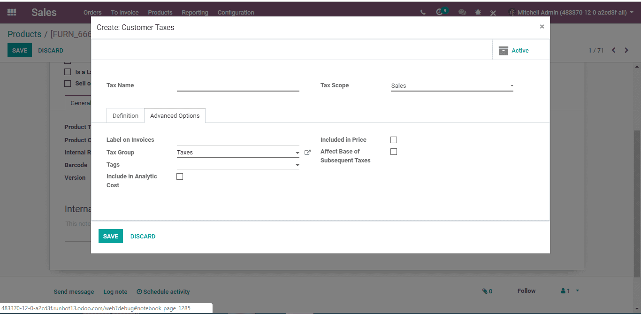Viewport: 641px width, 314px height.
Task: Expand the Tags dropdown arrow
Action: pos(298,165)
